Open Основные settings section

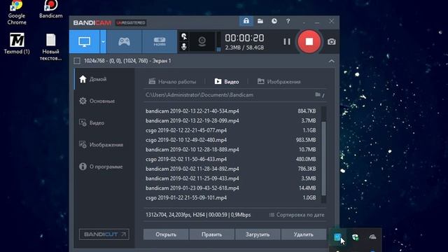pos(104,101)
